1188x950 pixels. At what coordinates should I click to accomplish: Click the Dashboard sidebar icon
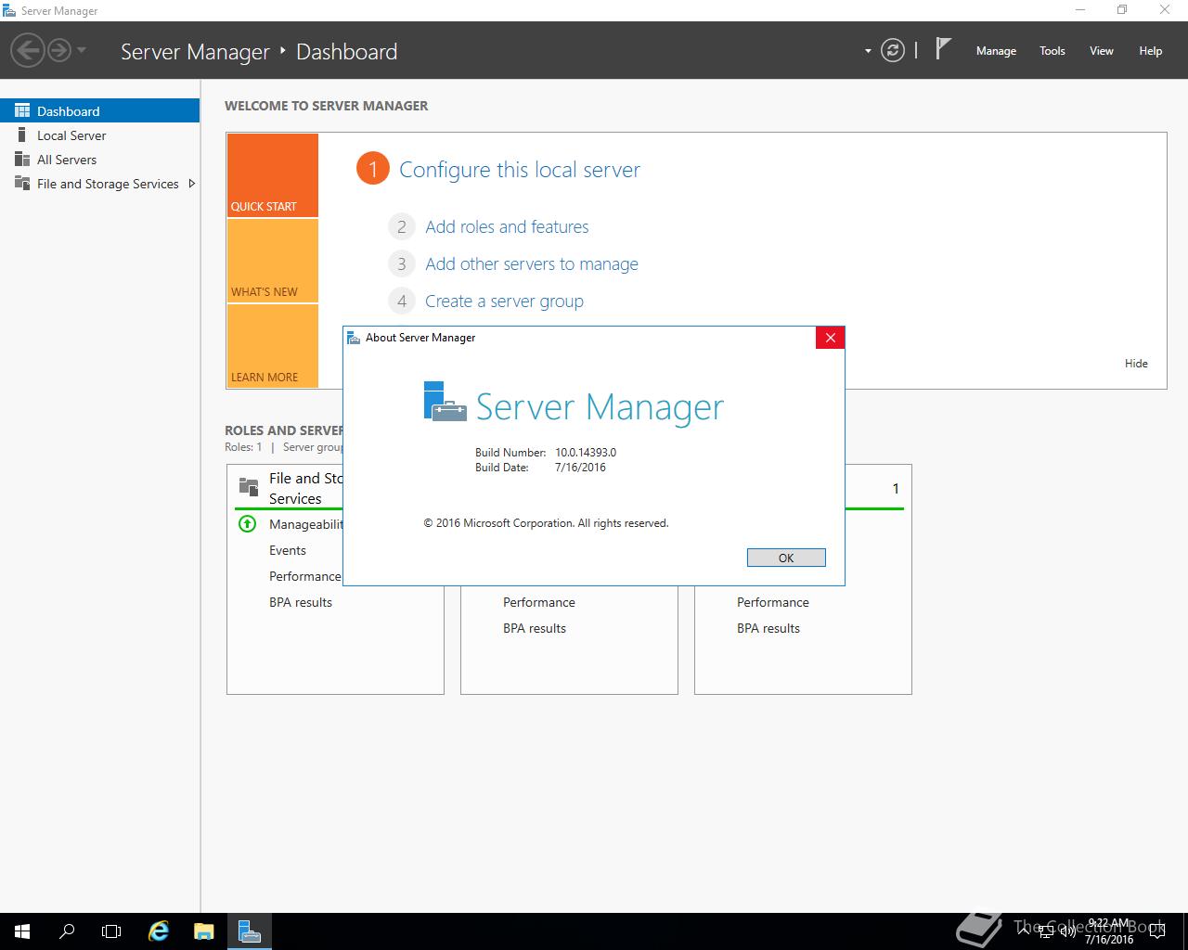point(22,110)
